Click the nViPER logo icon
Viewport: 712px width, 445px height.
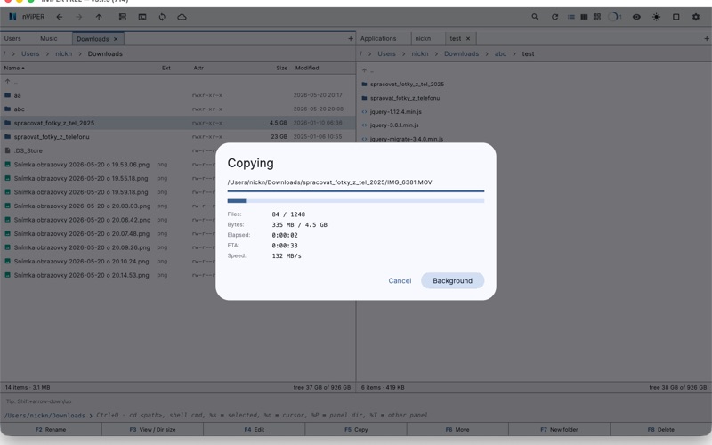coord(12,17)
